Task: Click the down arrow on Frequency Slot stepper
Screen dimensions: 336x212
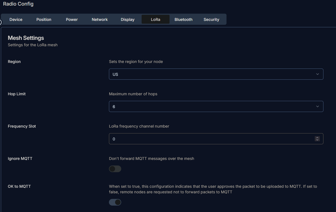Action: tap(317, 140)
